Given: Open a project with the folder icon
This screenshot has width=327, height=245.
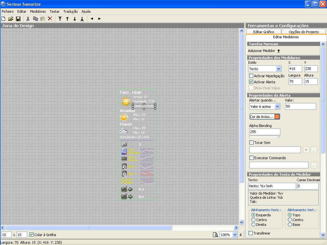Looking at the screenshot, I should [11, 19].
